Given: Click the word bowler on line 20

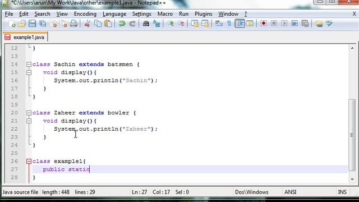Looking at the screenshot, I should [x=118, y=113].
